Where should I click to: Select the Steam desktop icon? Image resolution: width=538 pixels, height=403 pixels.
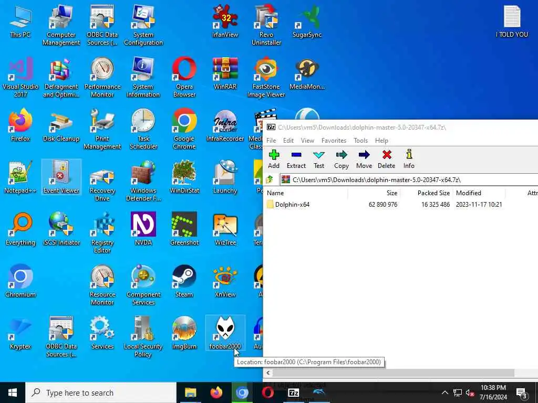(x=184, y=281)
